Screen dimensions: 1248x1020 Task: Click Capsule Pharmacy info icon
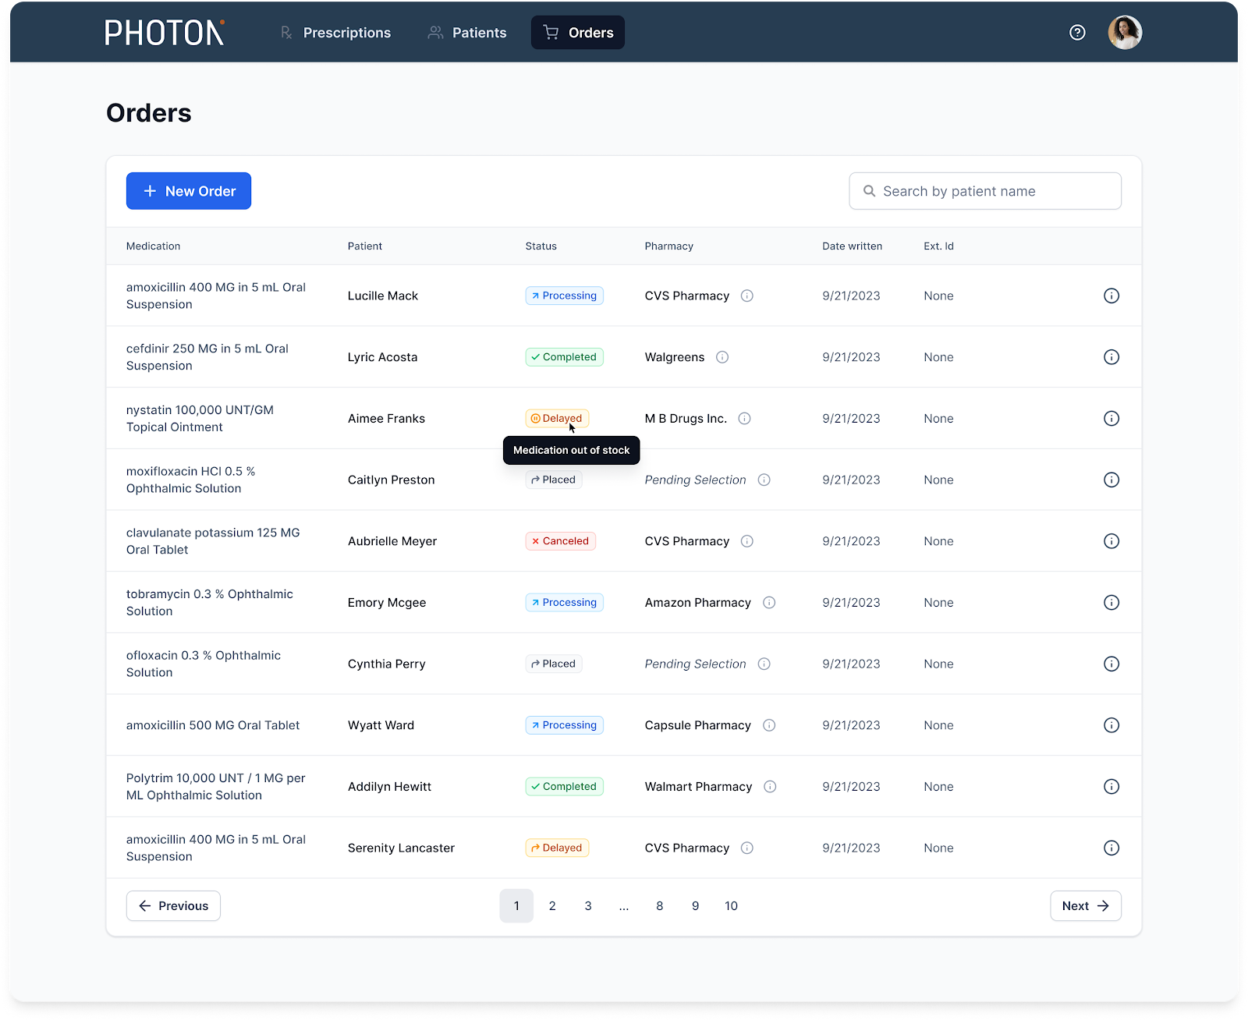pos(769,725)
